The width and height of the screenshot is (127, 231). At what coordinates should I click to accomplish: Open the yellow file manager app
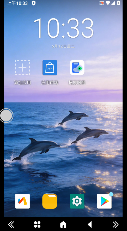pyautogui.click(x=50, y=201)
